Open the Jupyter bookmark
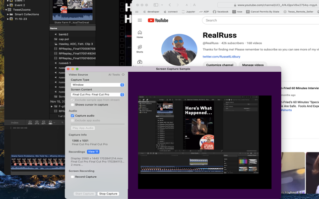The height and width of the screenshot is (199, 319). [x=188, y=12]
